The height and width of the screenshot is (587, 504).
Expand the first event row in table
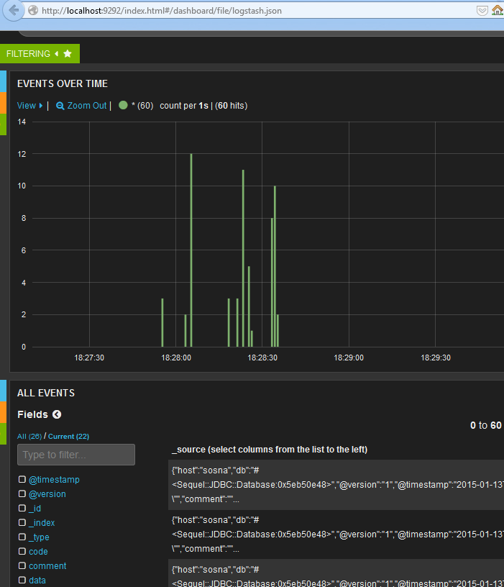pyautogui.click(x=336, y=485)
